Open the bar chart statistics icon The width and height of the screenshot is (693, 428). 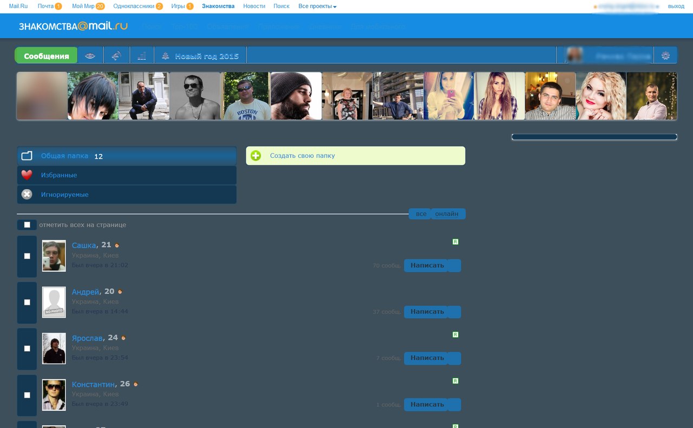142,56
